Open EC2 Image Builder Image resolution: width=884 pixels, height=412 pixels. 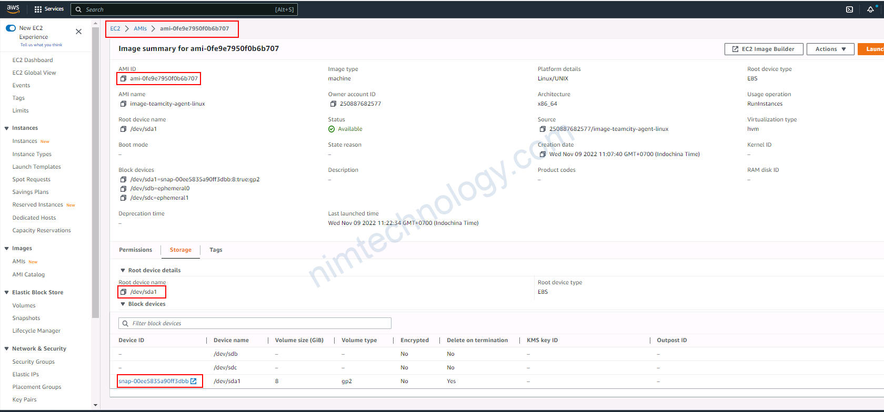(x=764, y=49)
